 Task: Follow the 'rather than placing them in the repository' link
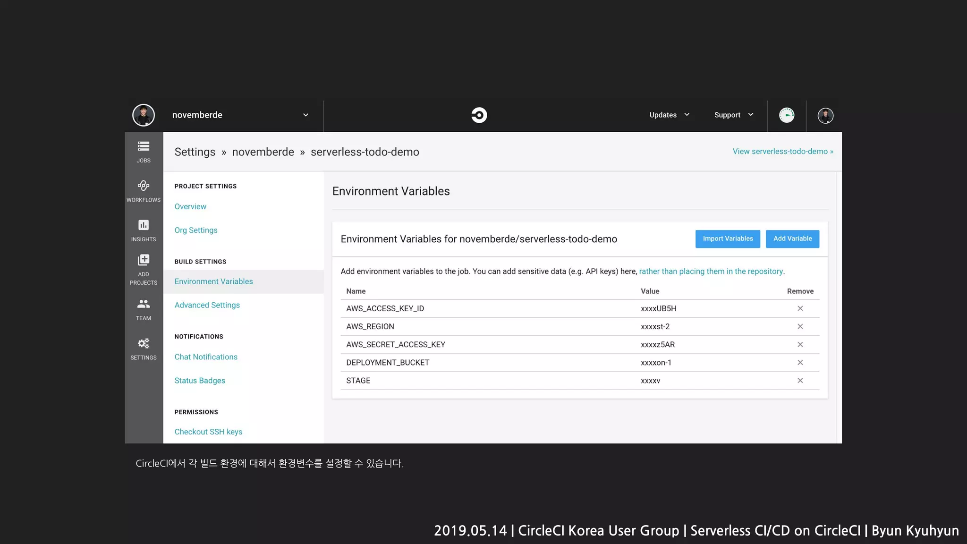pyautogui.click(x=711, y=271)
